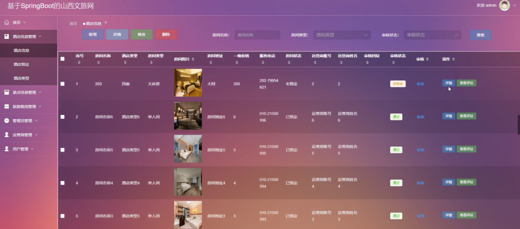Click the 管理员管理 round dots icon
520x229 pixels.
(x=7, y=120)
